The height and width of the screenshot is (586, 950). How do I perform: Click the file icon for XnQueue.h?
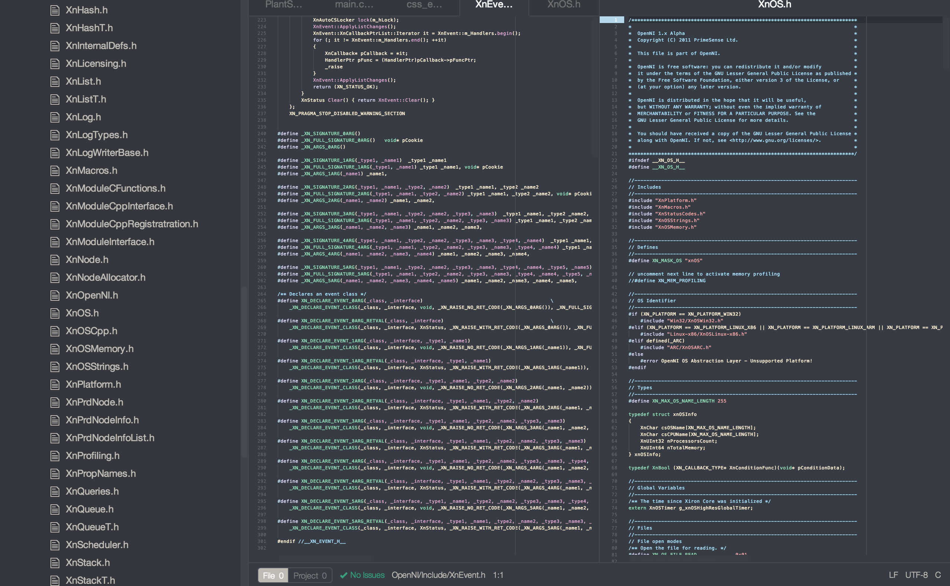[x=55, y=509]
